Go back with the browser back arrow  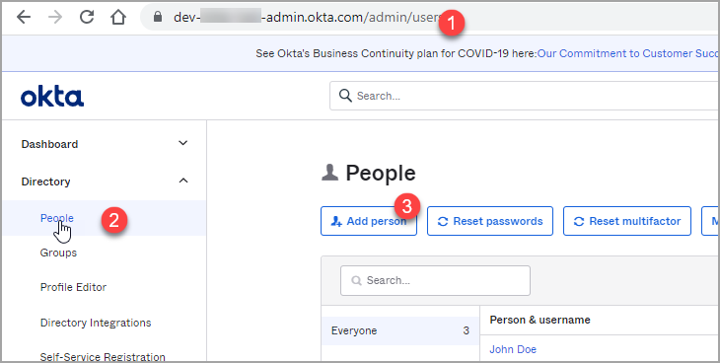[x=24, y=17]
